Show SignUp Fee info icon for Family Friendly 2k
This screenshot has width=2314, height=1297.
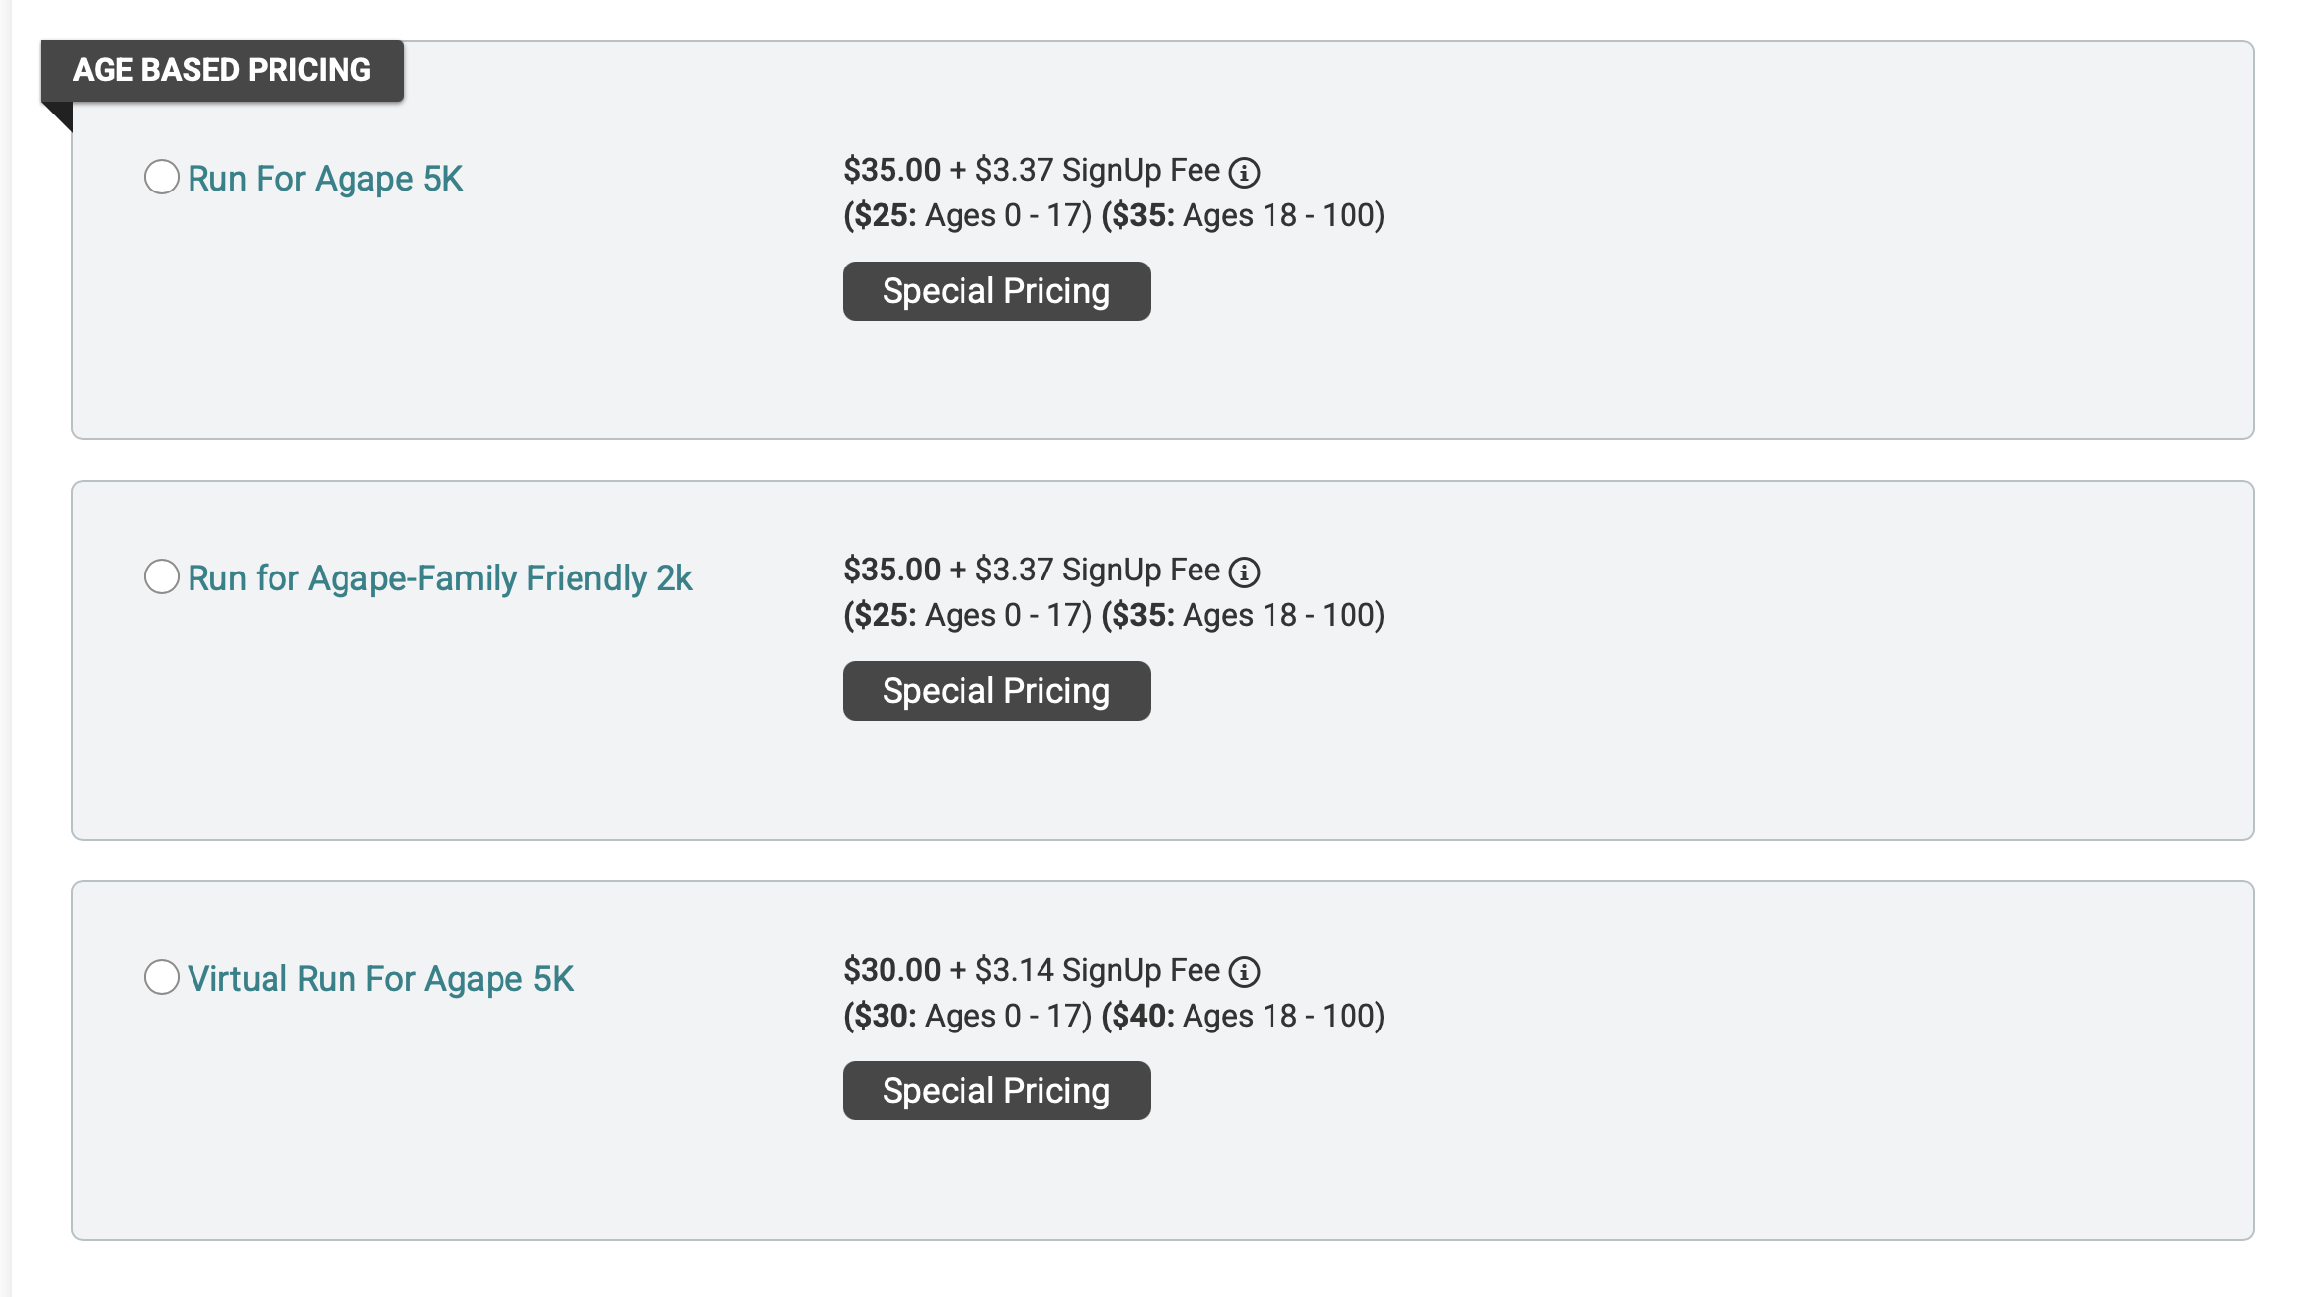[x=1244, y=572]
